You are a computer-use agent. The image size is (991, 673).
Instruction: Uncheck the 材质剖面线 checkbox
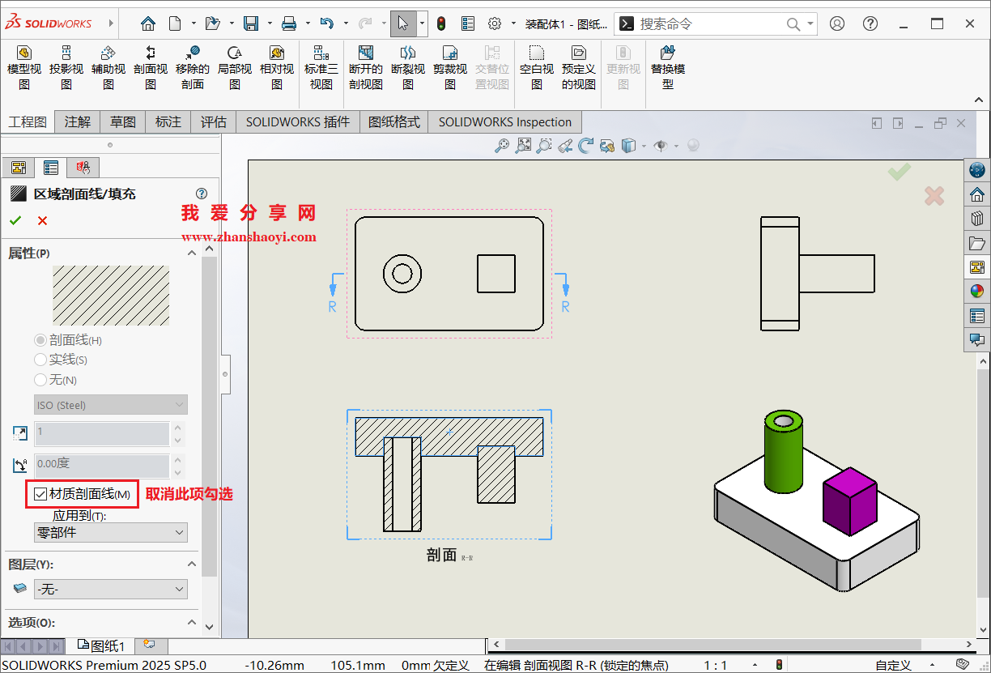tap(40, 494)
